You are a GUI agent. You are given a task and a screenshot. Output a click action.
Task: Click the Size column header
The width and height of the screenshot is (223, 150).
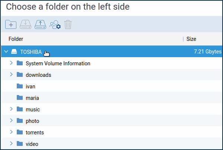[191, 39]
